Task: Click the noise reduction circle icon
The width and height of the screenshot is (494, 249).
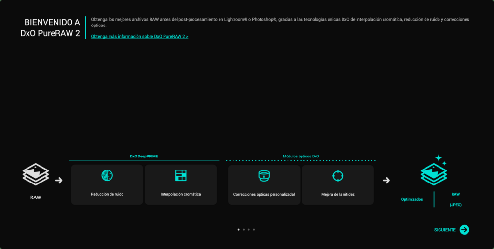Action: click(x=107, y=175)
